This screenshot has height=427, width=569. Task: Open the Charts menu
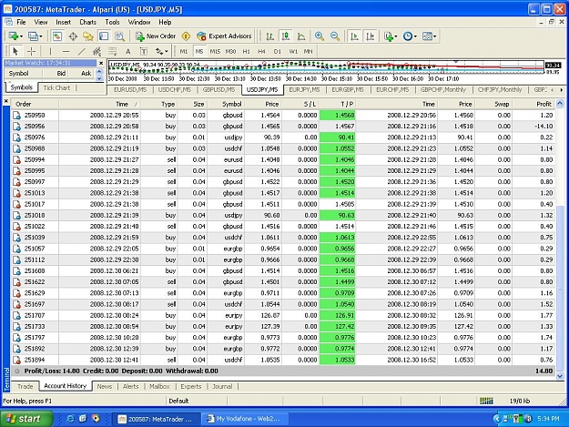coord(87,22)
